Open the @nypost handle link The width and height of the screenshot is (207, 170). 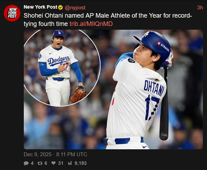click(x=75, y=7)
